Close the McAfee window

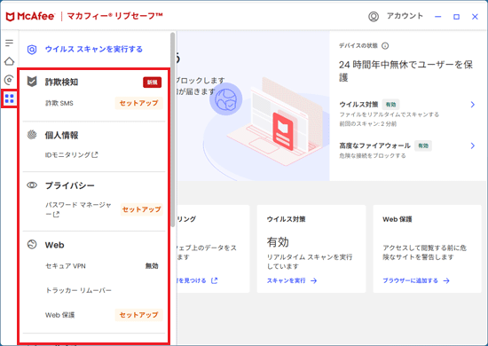[475, 17]
